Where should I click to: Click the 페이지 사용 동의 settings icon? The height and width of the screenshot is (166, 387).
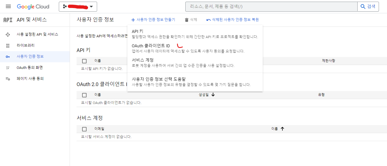coord(8,79)
